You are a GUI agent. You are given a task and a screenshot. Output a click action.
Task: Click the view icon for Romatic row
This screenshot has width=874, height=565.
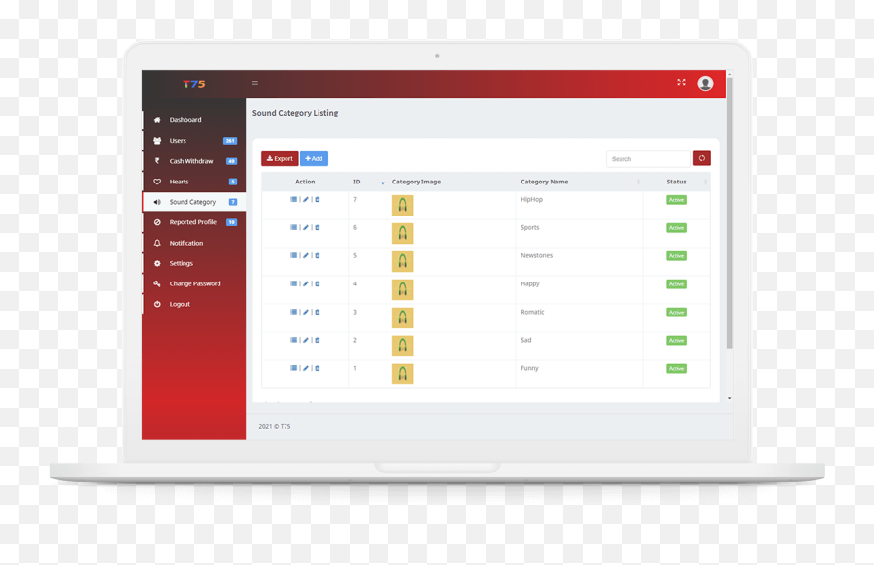(x=293, y=312)
